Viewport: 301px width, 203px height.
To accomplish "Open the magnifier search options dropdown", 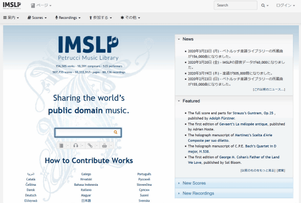I will tap(264, 5).
